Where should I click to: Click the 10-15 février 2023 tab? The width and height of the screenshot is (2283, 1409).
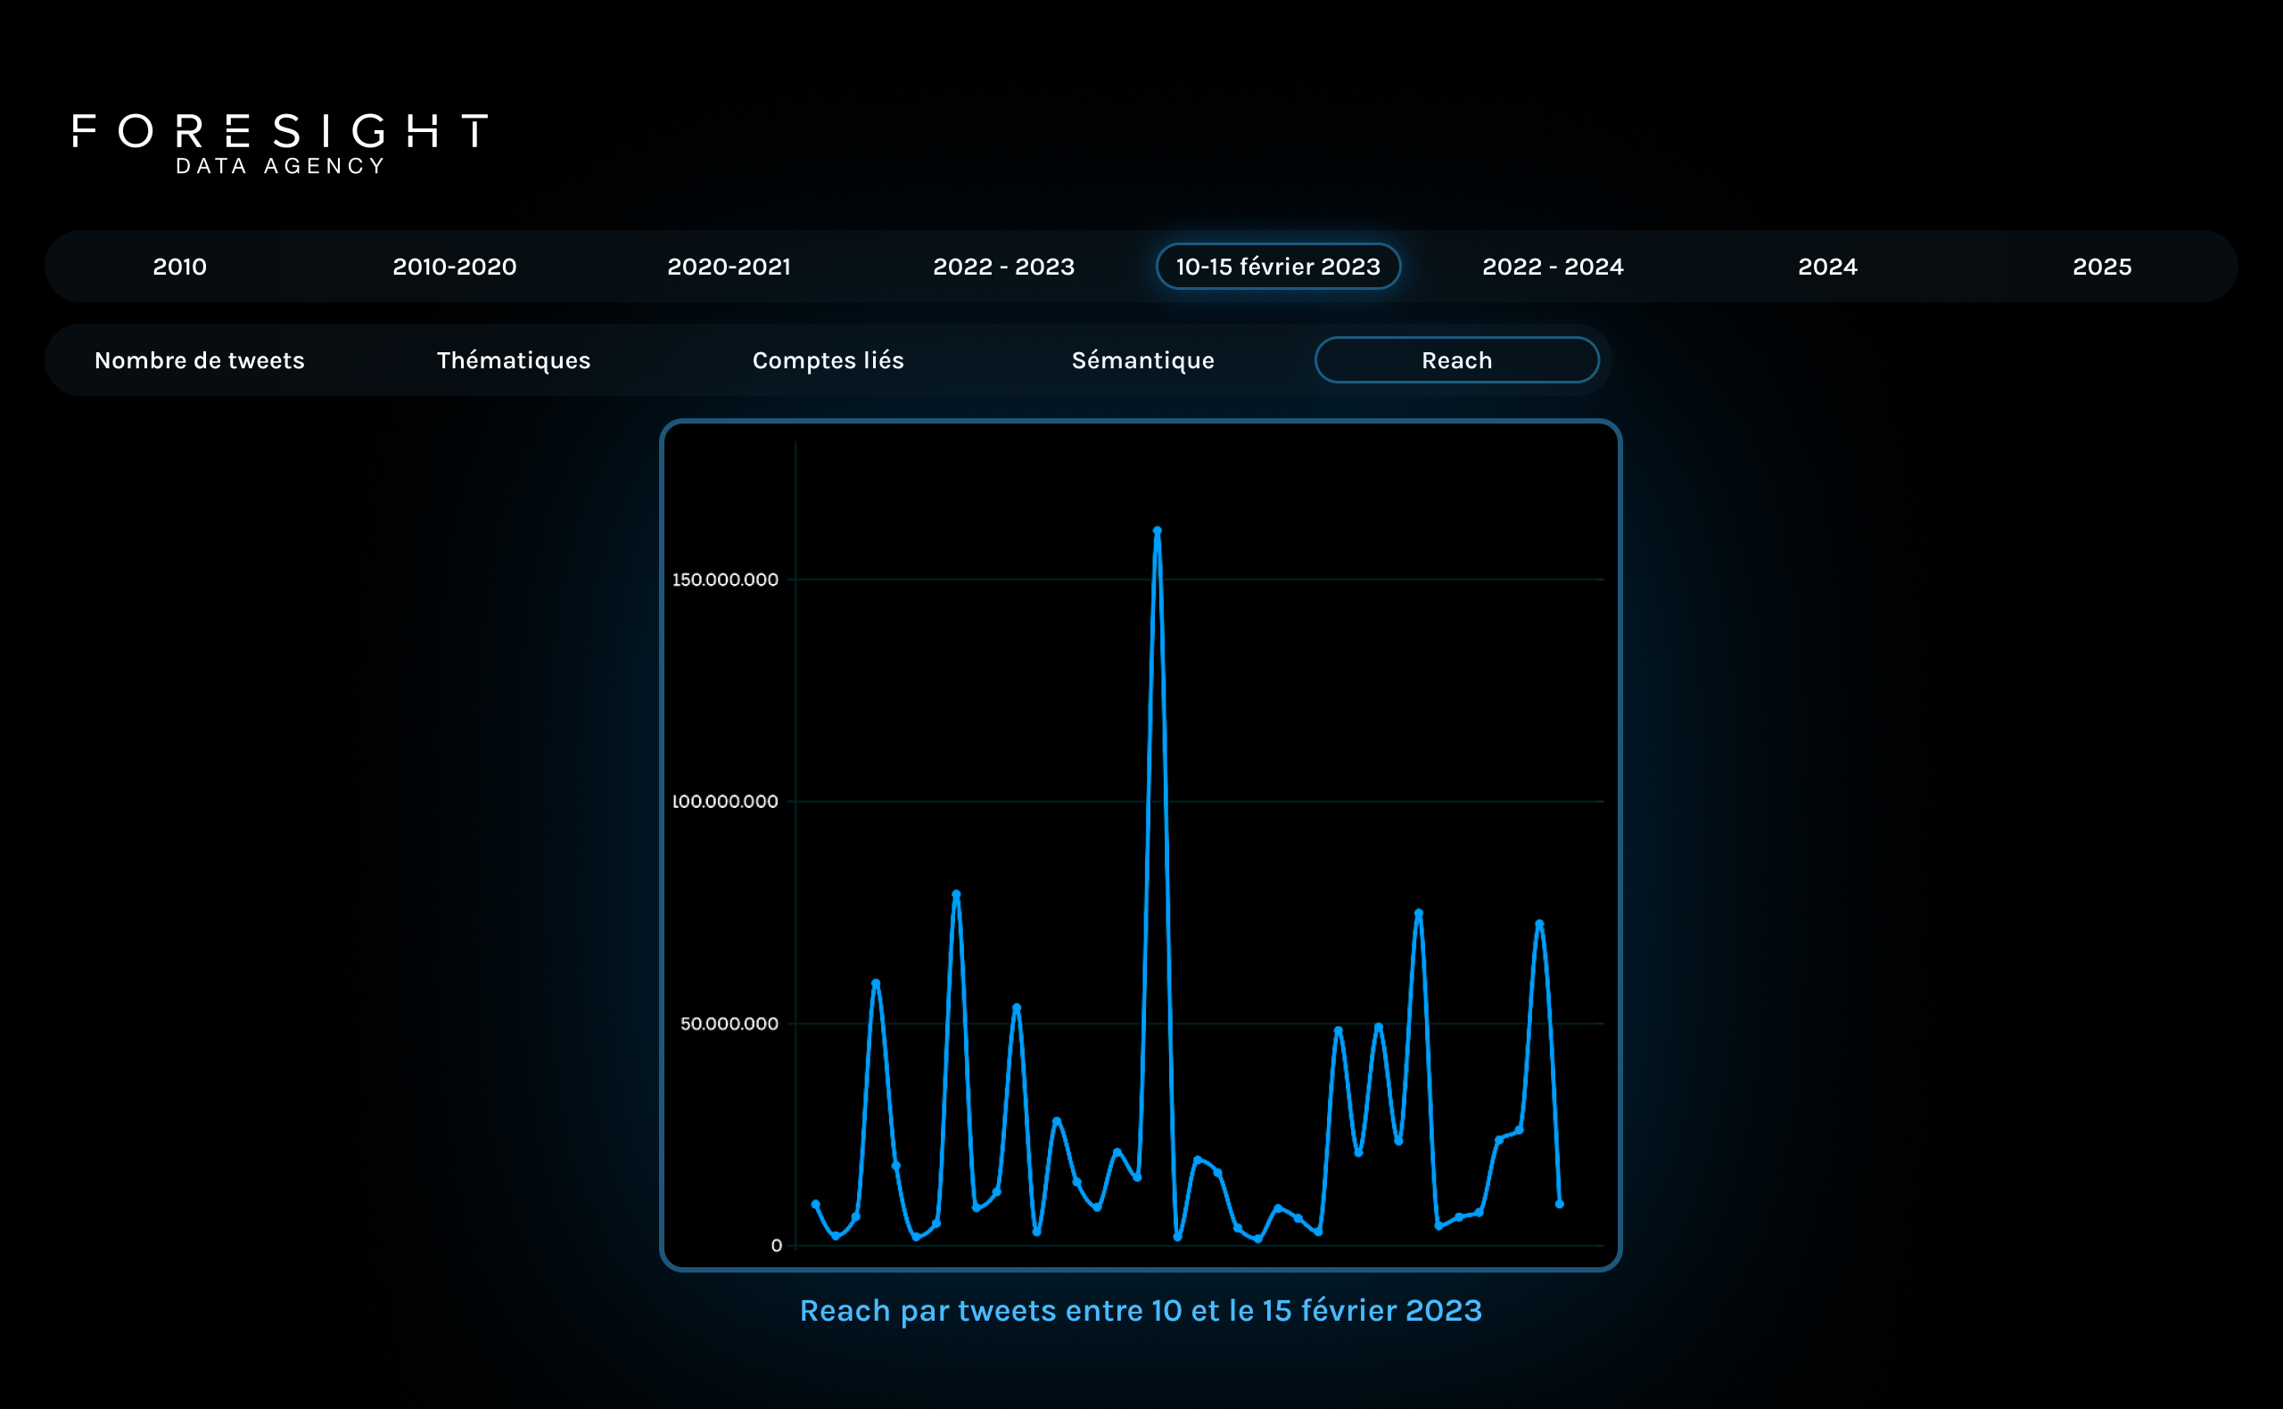pyautogui.click(x=1278, y=267)
